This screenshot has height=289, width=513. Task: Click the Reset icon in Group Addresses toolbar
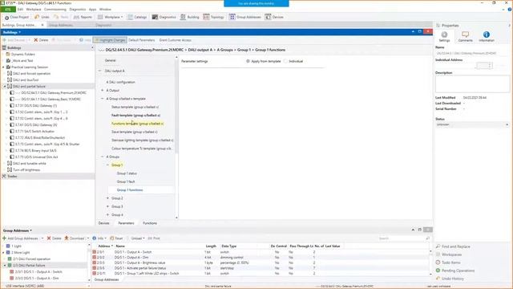112,238
